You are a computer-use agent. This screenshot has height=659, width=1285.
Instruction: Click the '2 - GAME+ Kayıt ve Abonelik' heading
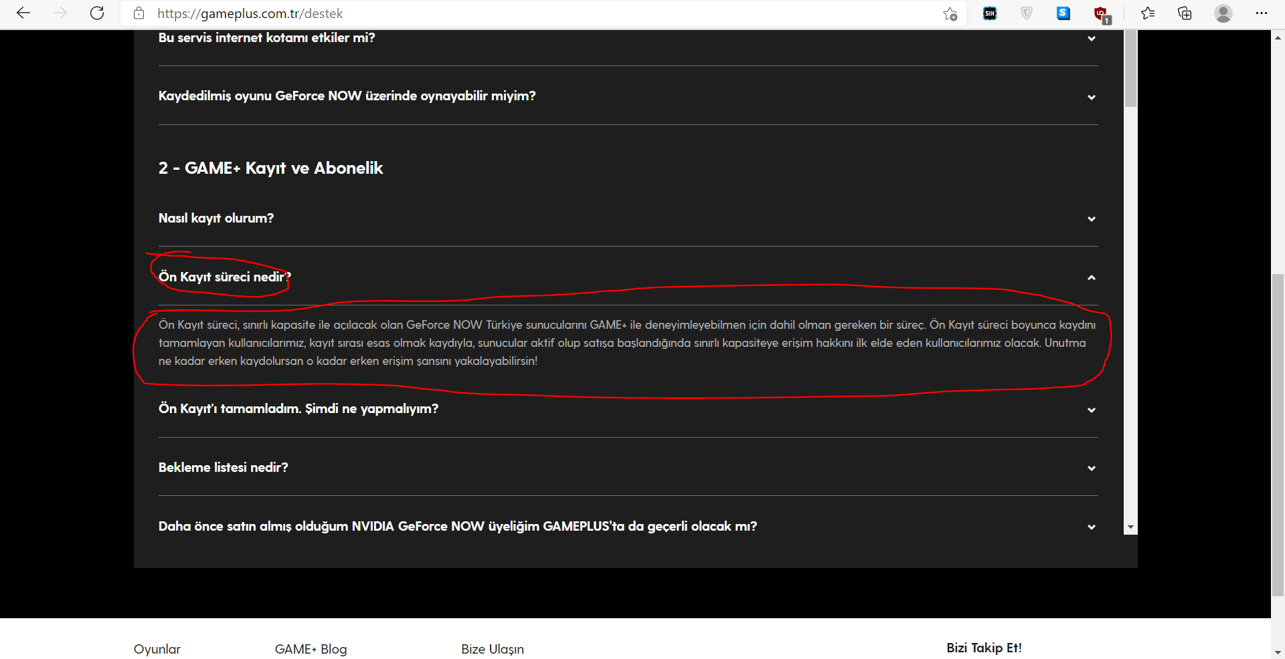[x=270, y=168]
